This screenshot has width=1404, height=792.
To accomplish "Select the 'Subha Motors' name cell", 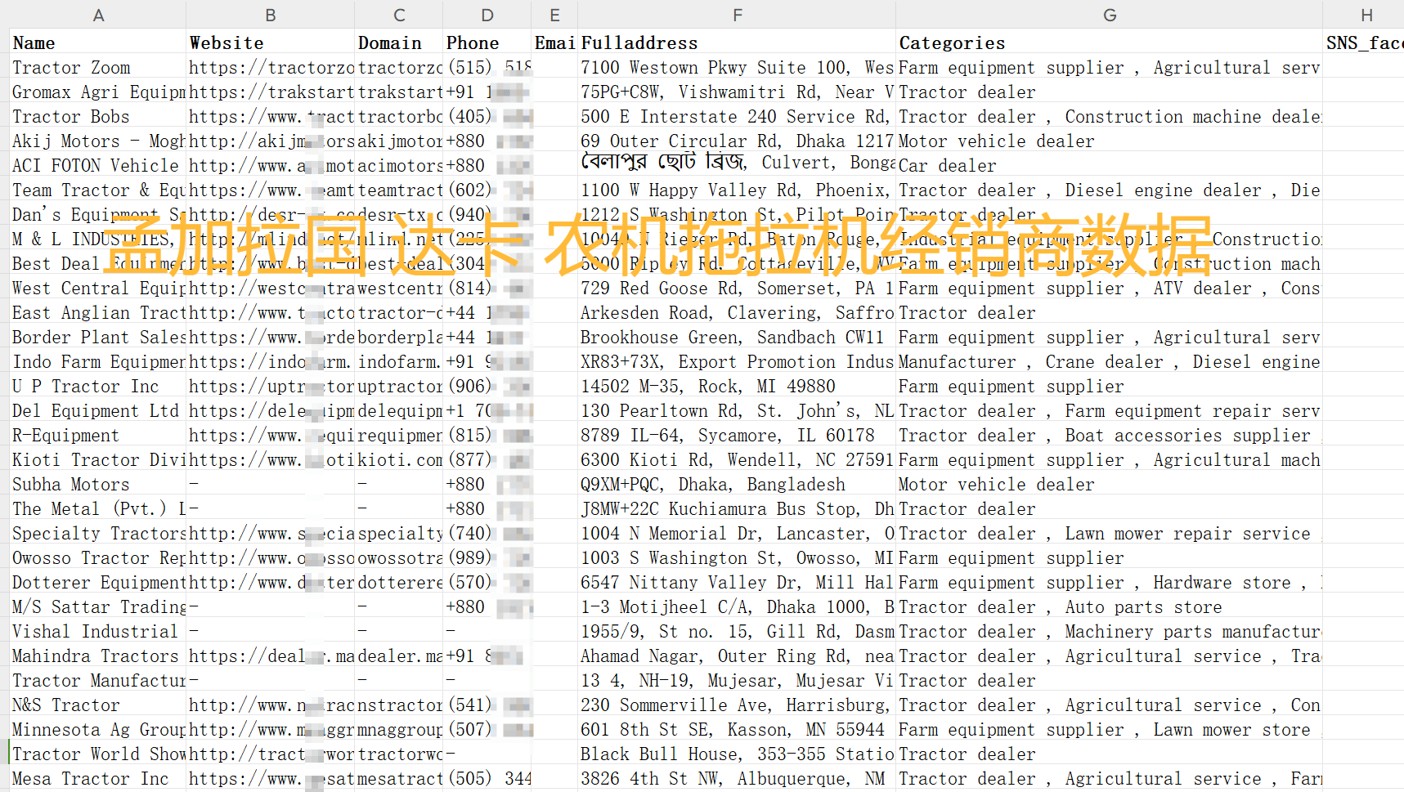I will 98,484.
